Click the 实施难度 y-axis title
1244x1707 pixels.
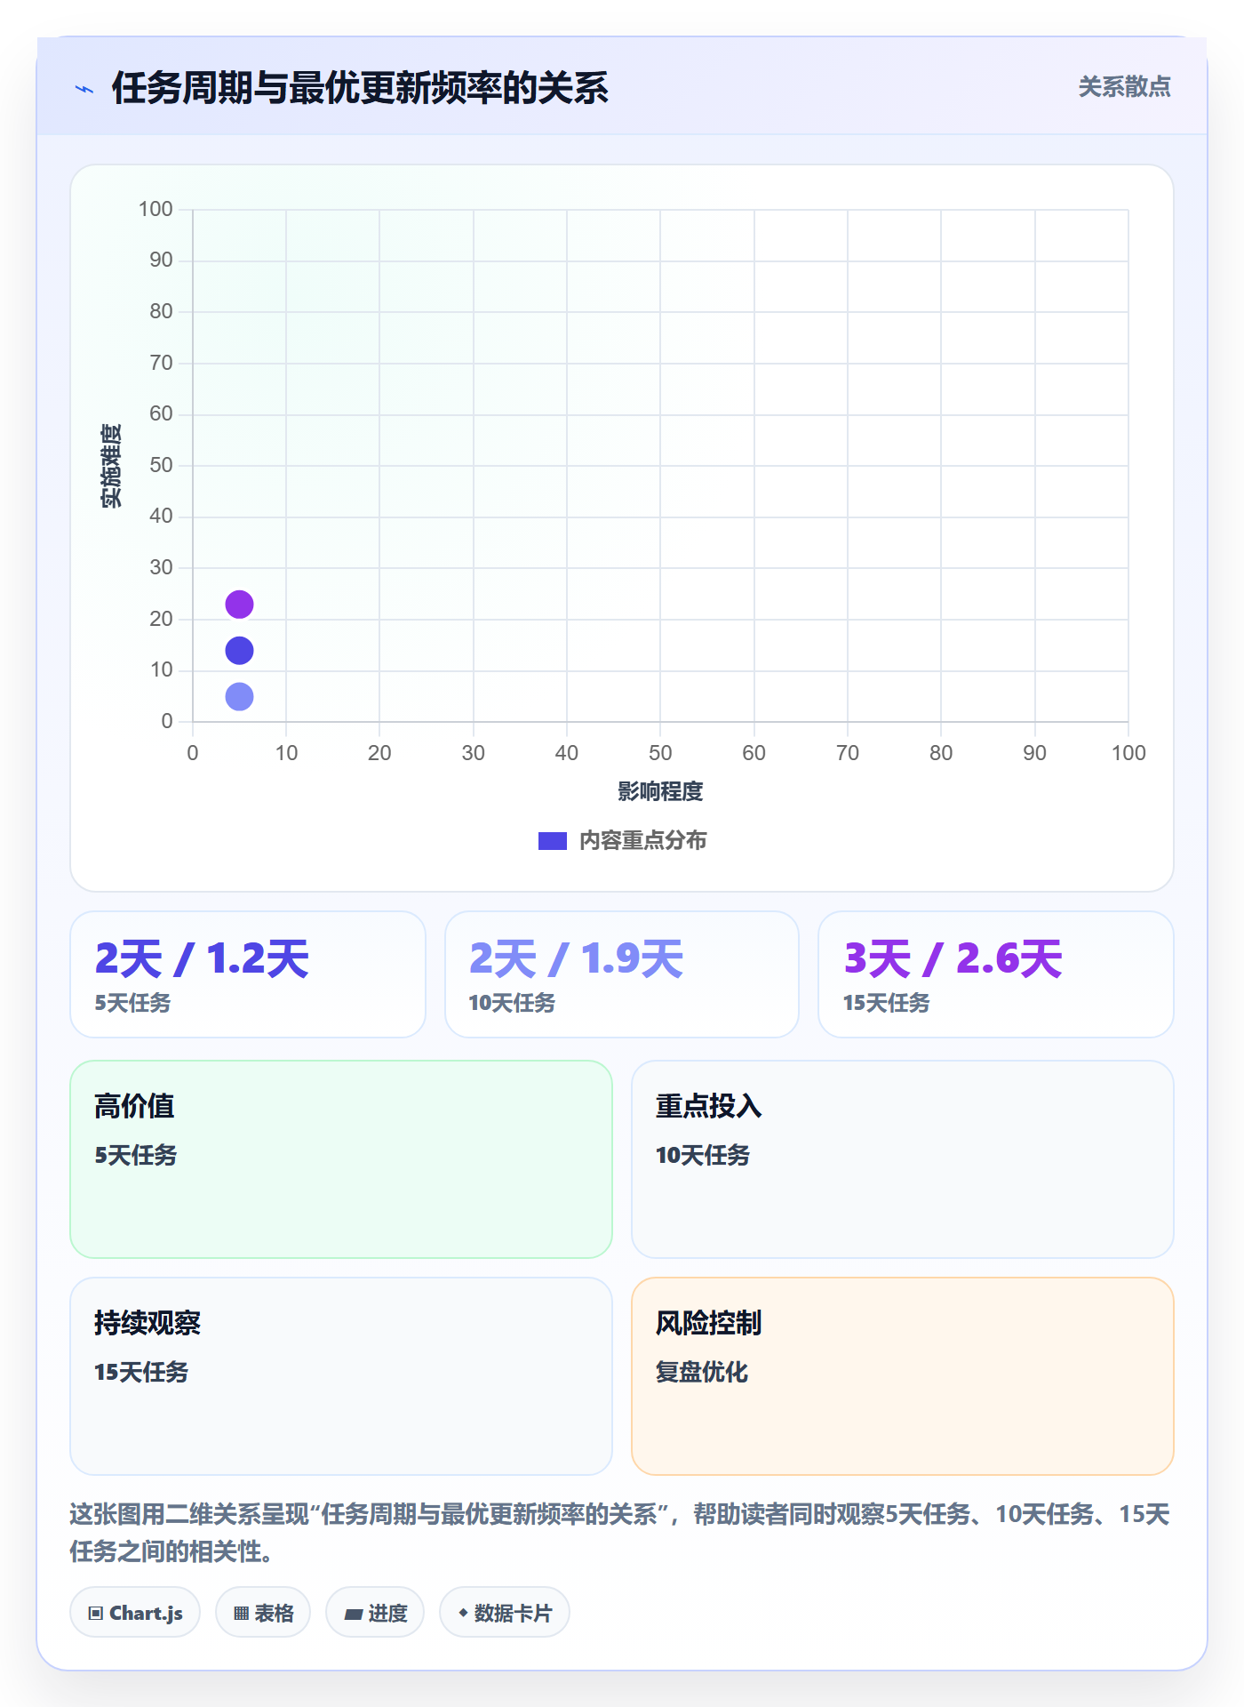[111, 466]
